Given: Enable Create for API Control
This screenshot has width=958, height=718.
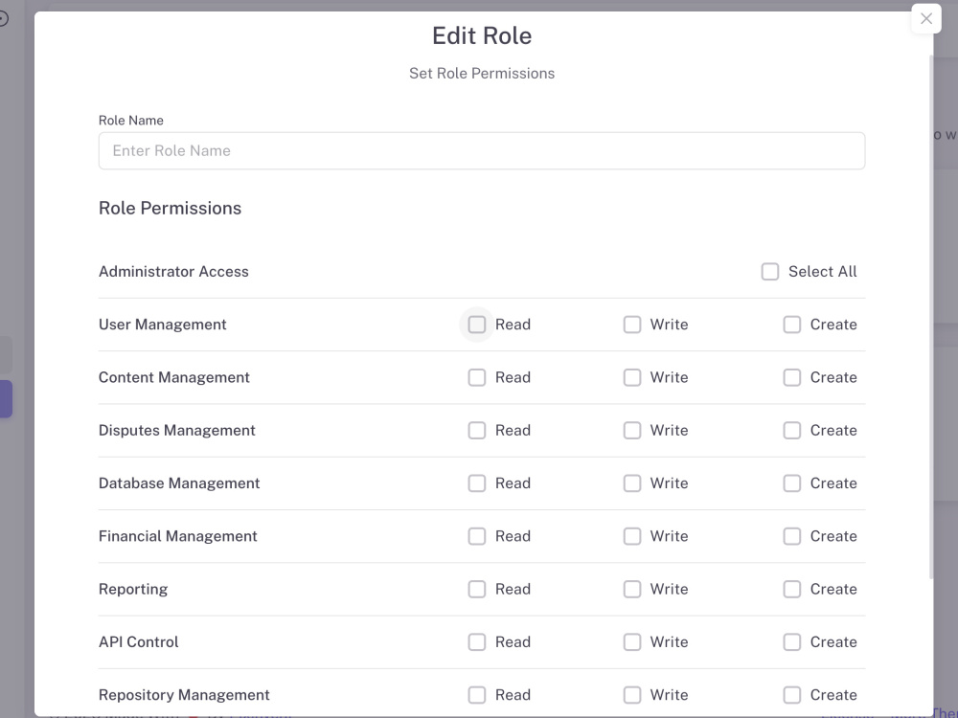Looking at the screenshot, I should point(792,642).
